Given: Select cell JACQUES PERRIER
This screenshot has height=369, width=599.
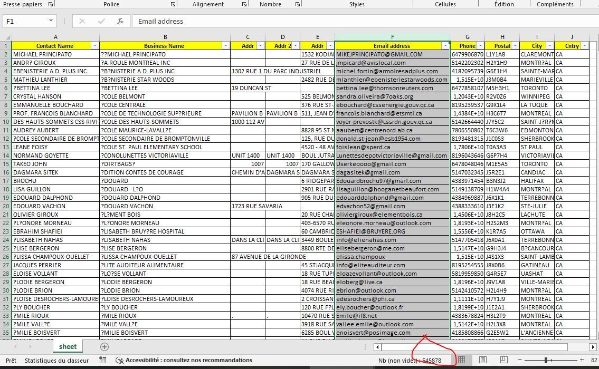Looking at the screenshot, I should click(x=55, y=265).
